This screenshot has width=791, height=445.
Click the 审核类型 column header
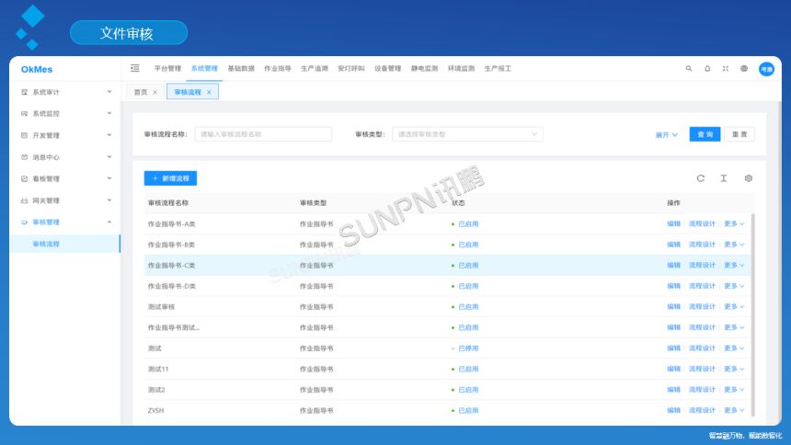[314, 203]
